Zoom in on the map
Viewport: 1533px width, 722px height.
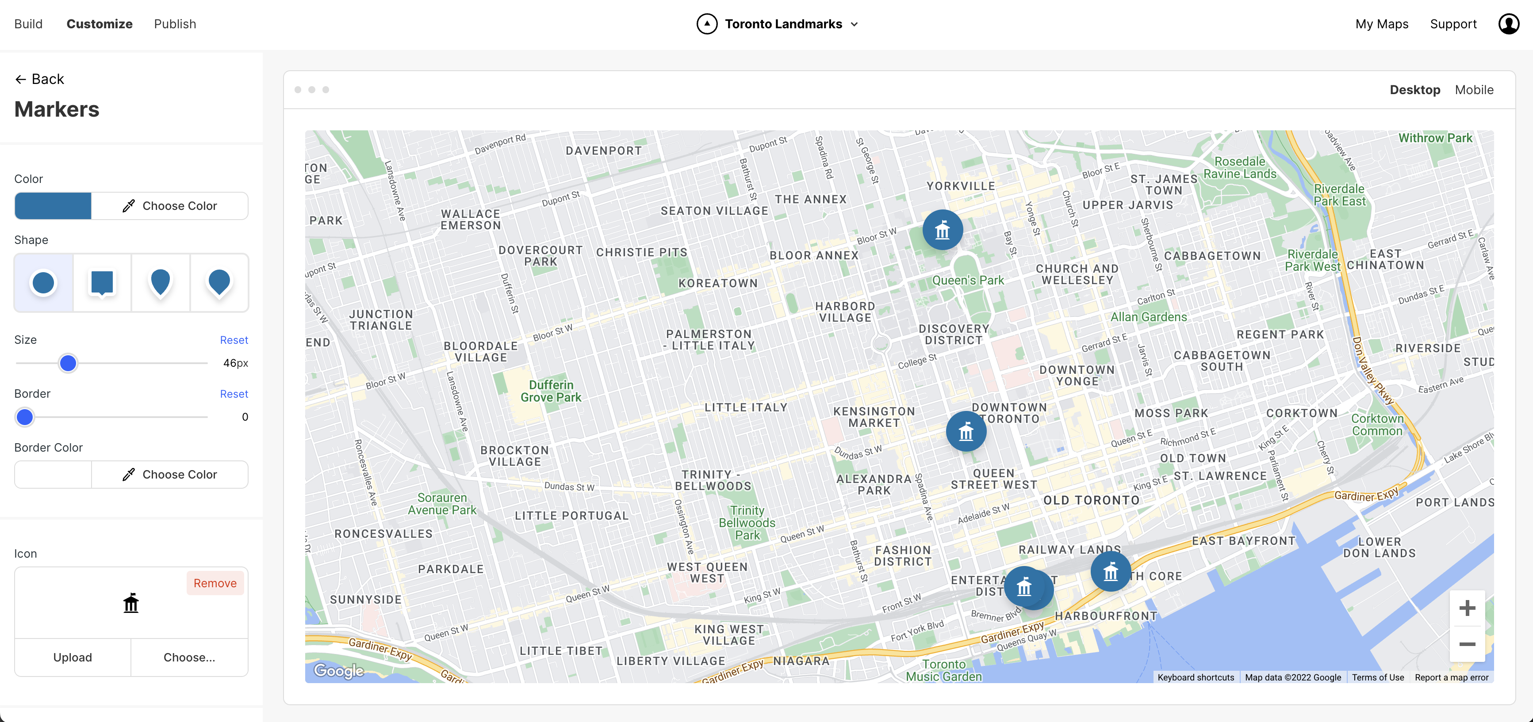tap(1467, 608)
